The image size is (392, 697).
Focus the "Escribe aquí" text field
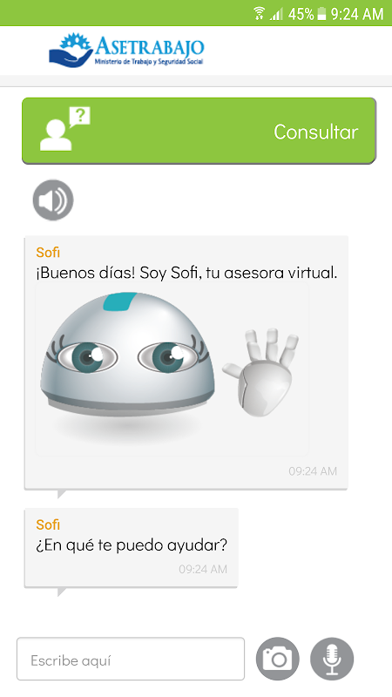click(x=131, y=660)
